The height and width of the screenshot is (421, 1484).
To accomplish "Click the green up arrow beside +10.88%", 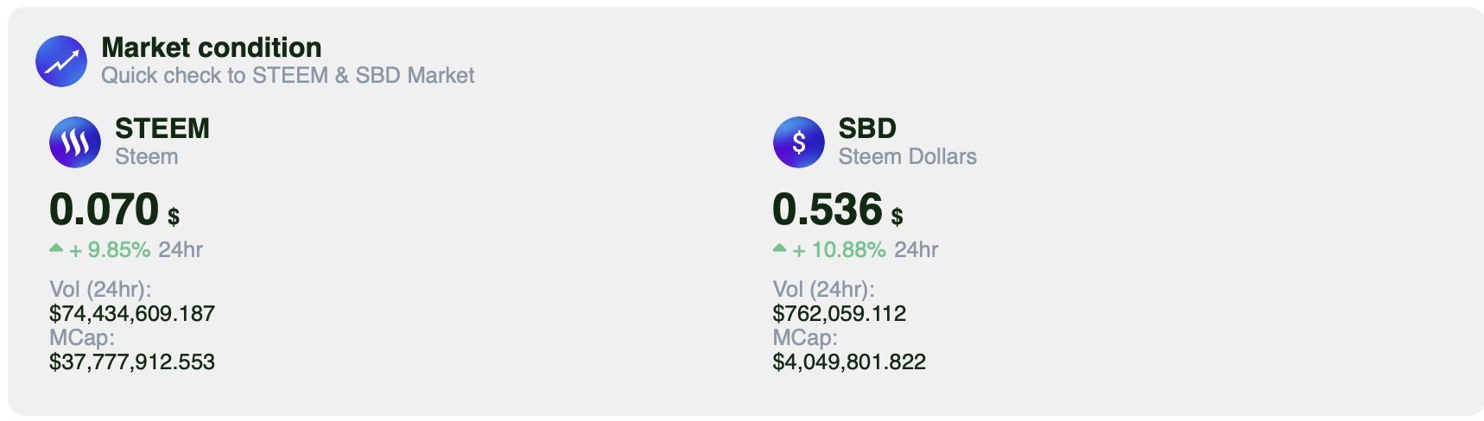I will [780, 248].
